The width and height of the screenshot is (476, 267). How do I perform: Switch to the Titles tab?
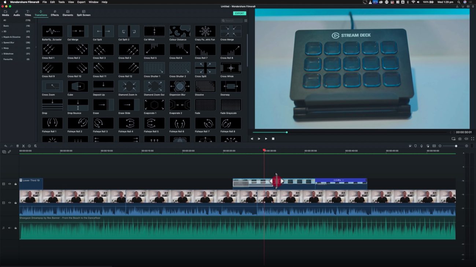pos(28,13)
